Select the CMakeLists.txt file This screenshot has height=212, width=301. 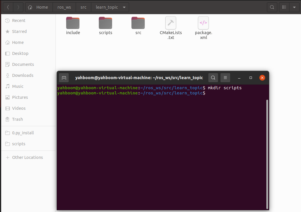[x=171, y=28]
